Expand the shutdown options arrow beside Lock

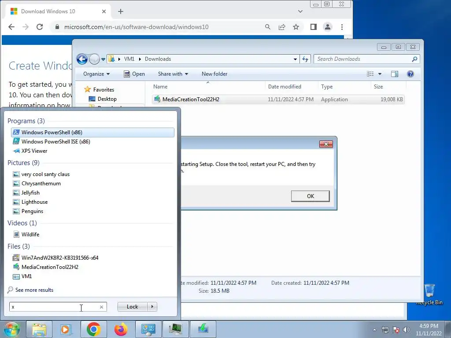click(x=152, y=307)
